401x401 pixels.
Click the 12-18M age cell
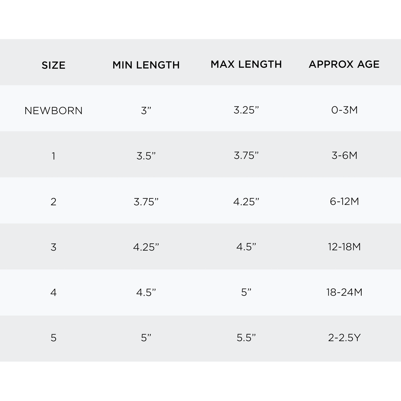click(344, 247)
